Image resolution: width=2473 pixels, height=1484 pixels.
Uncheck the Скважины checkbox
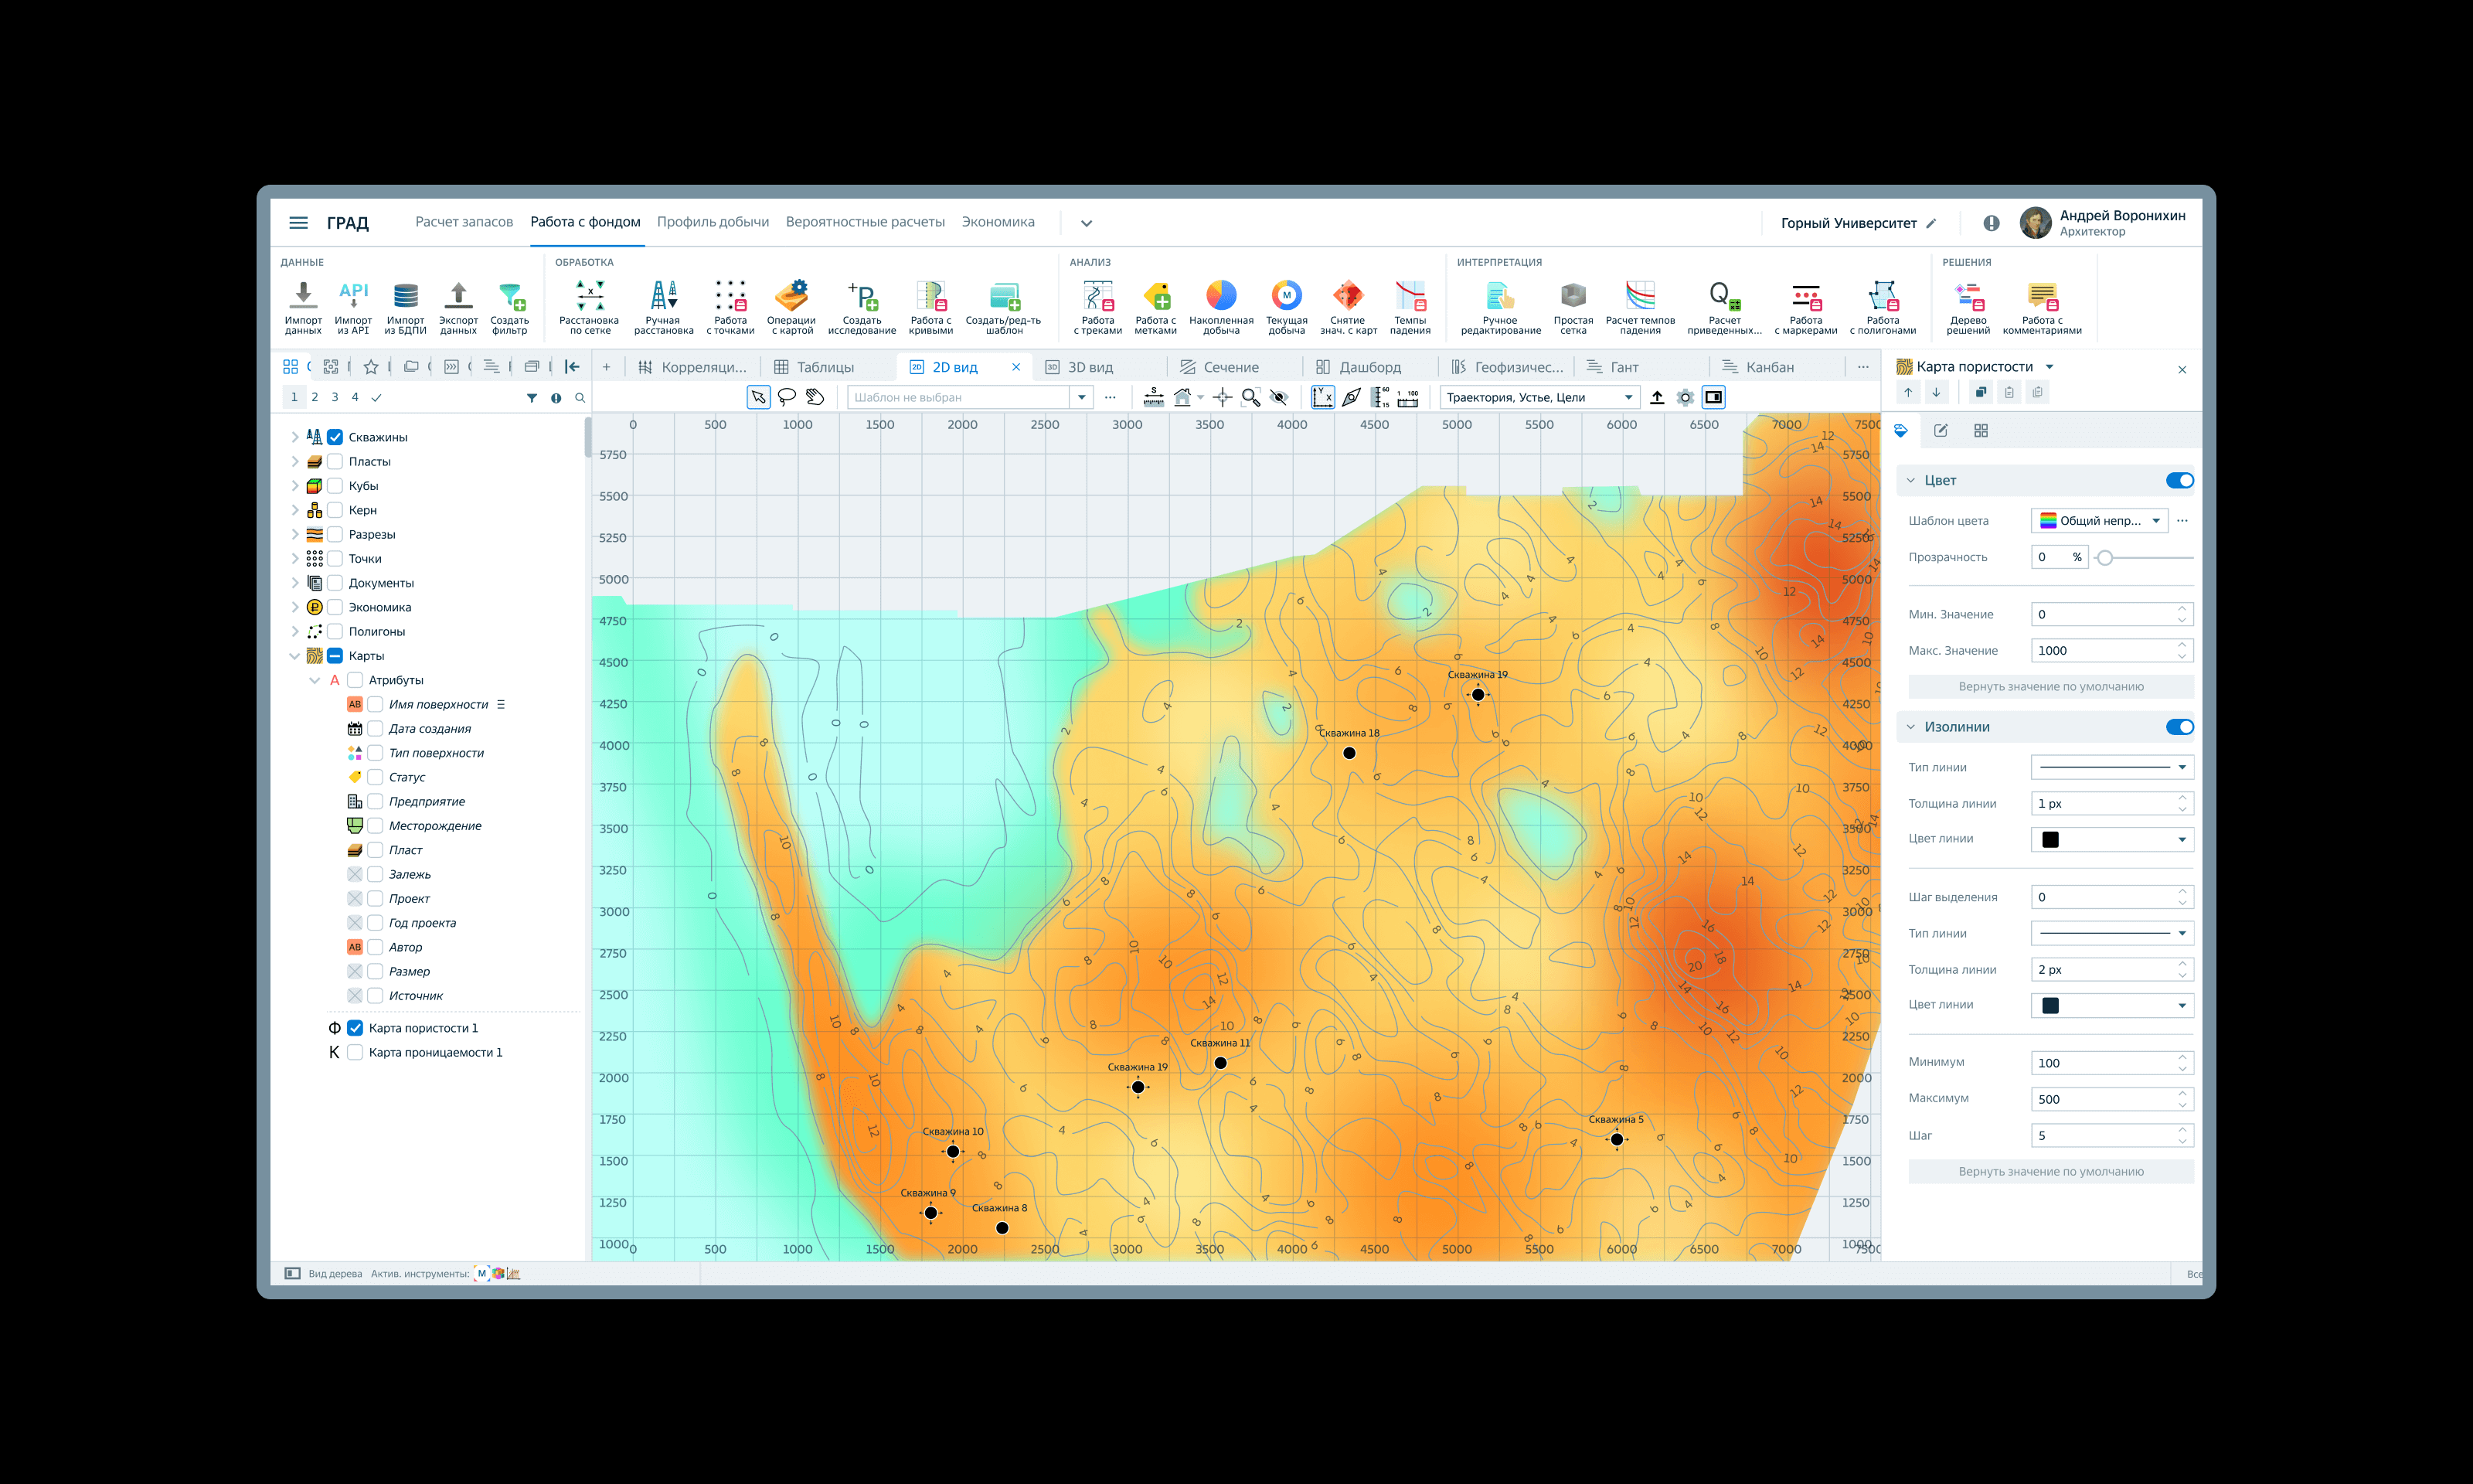click(336, 437)
